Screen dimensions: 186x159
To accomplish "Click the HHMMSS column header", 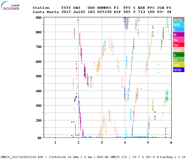I will [x=104, y=8].
